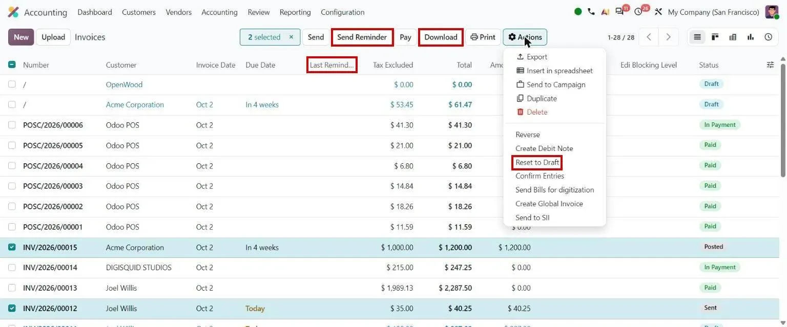
Task: Check the POSC/2026/00005 row checkbox
Action: point(12,145)
